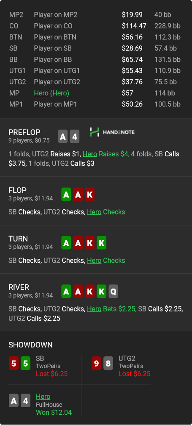Select the Player on CO row
Screen dimensions: 192x425
point(96,26)
